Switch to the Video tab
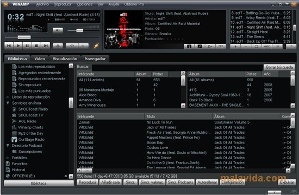Image resolution: width=299 pixels, height=195 pixels. pos(40,58)
